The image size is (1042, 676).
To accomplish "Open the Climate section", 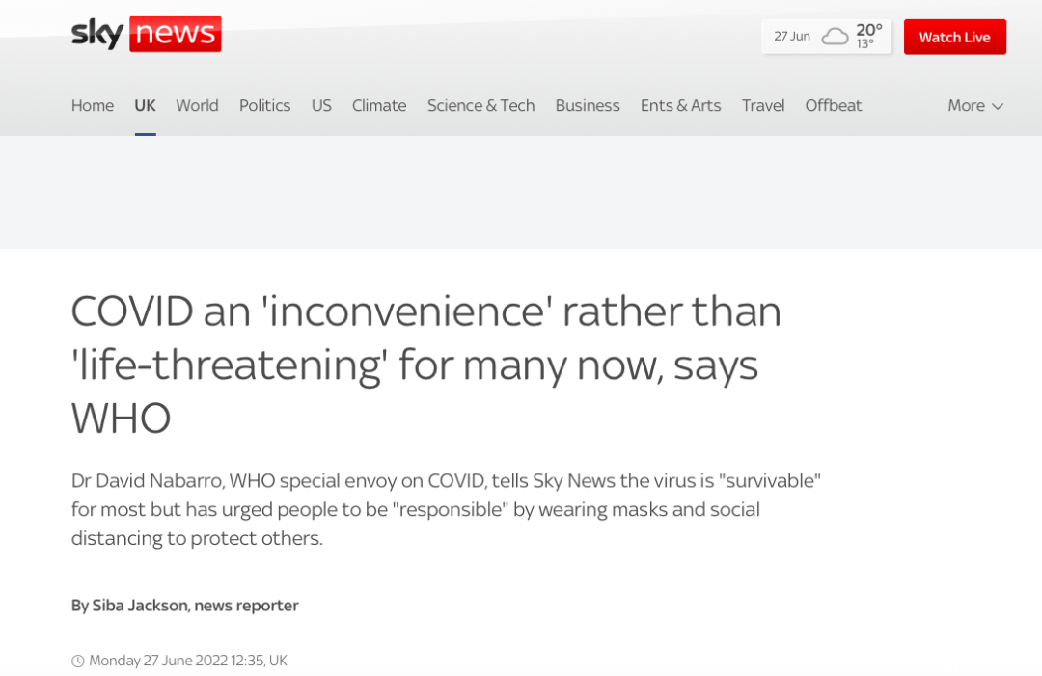I will point(379,106).
